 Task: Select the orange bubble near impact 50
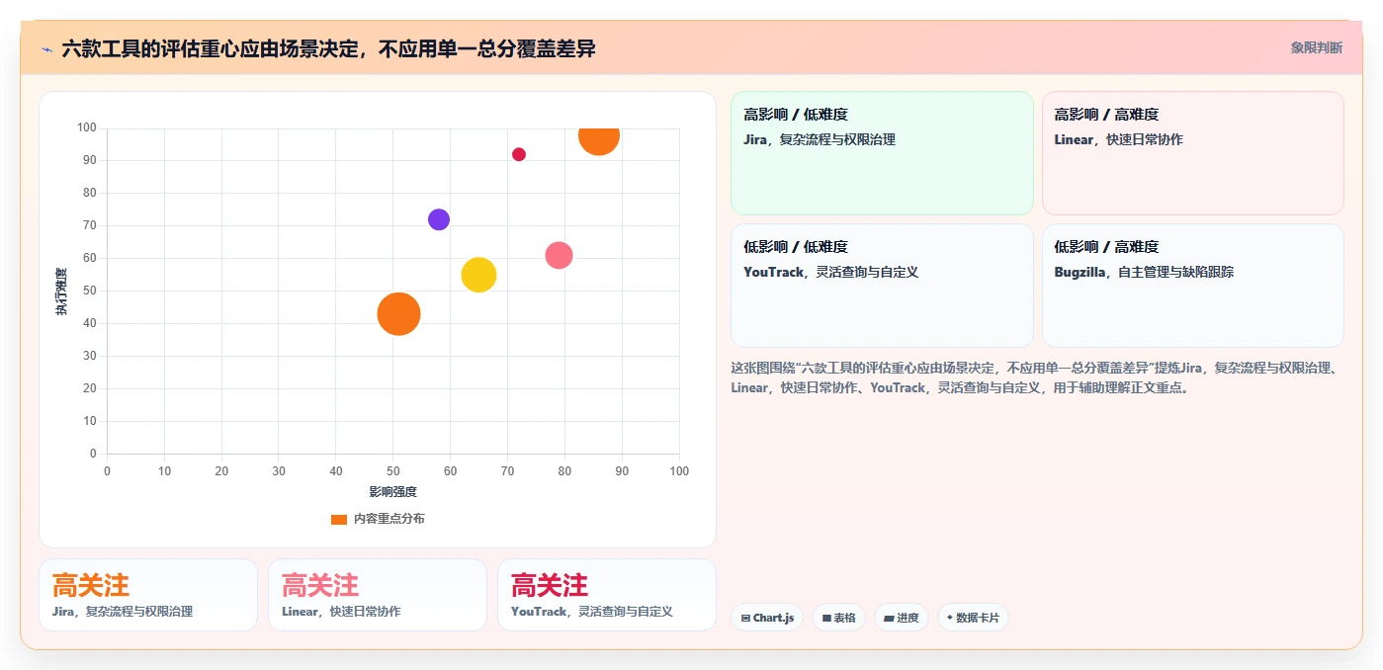(398, 313)
